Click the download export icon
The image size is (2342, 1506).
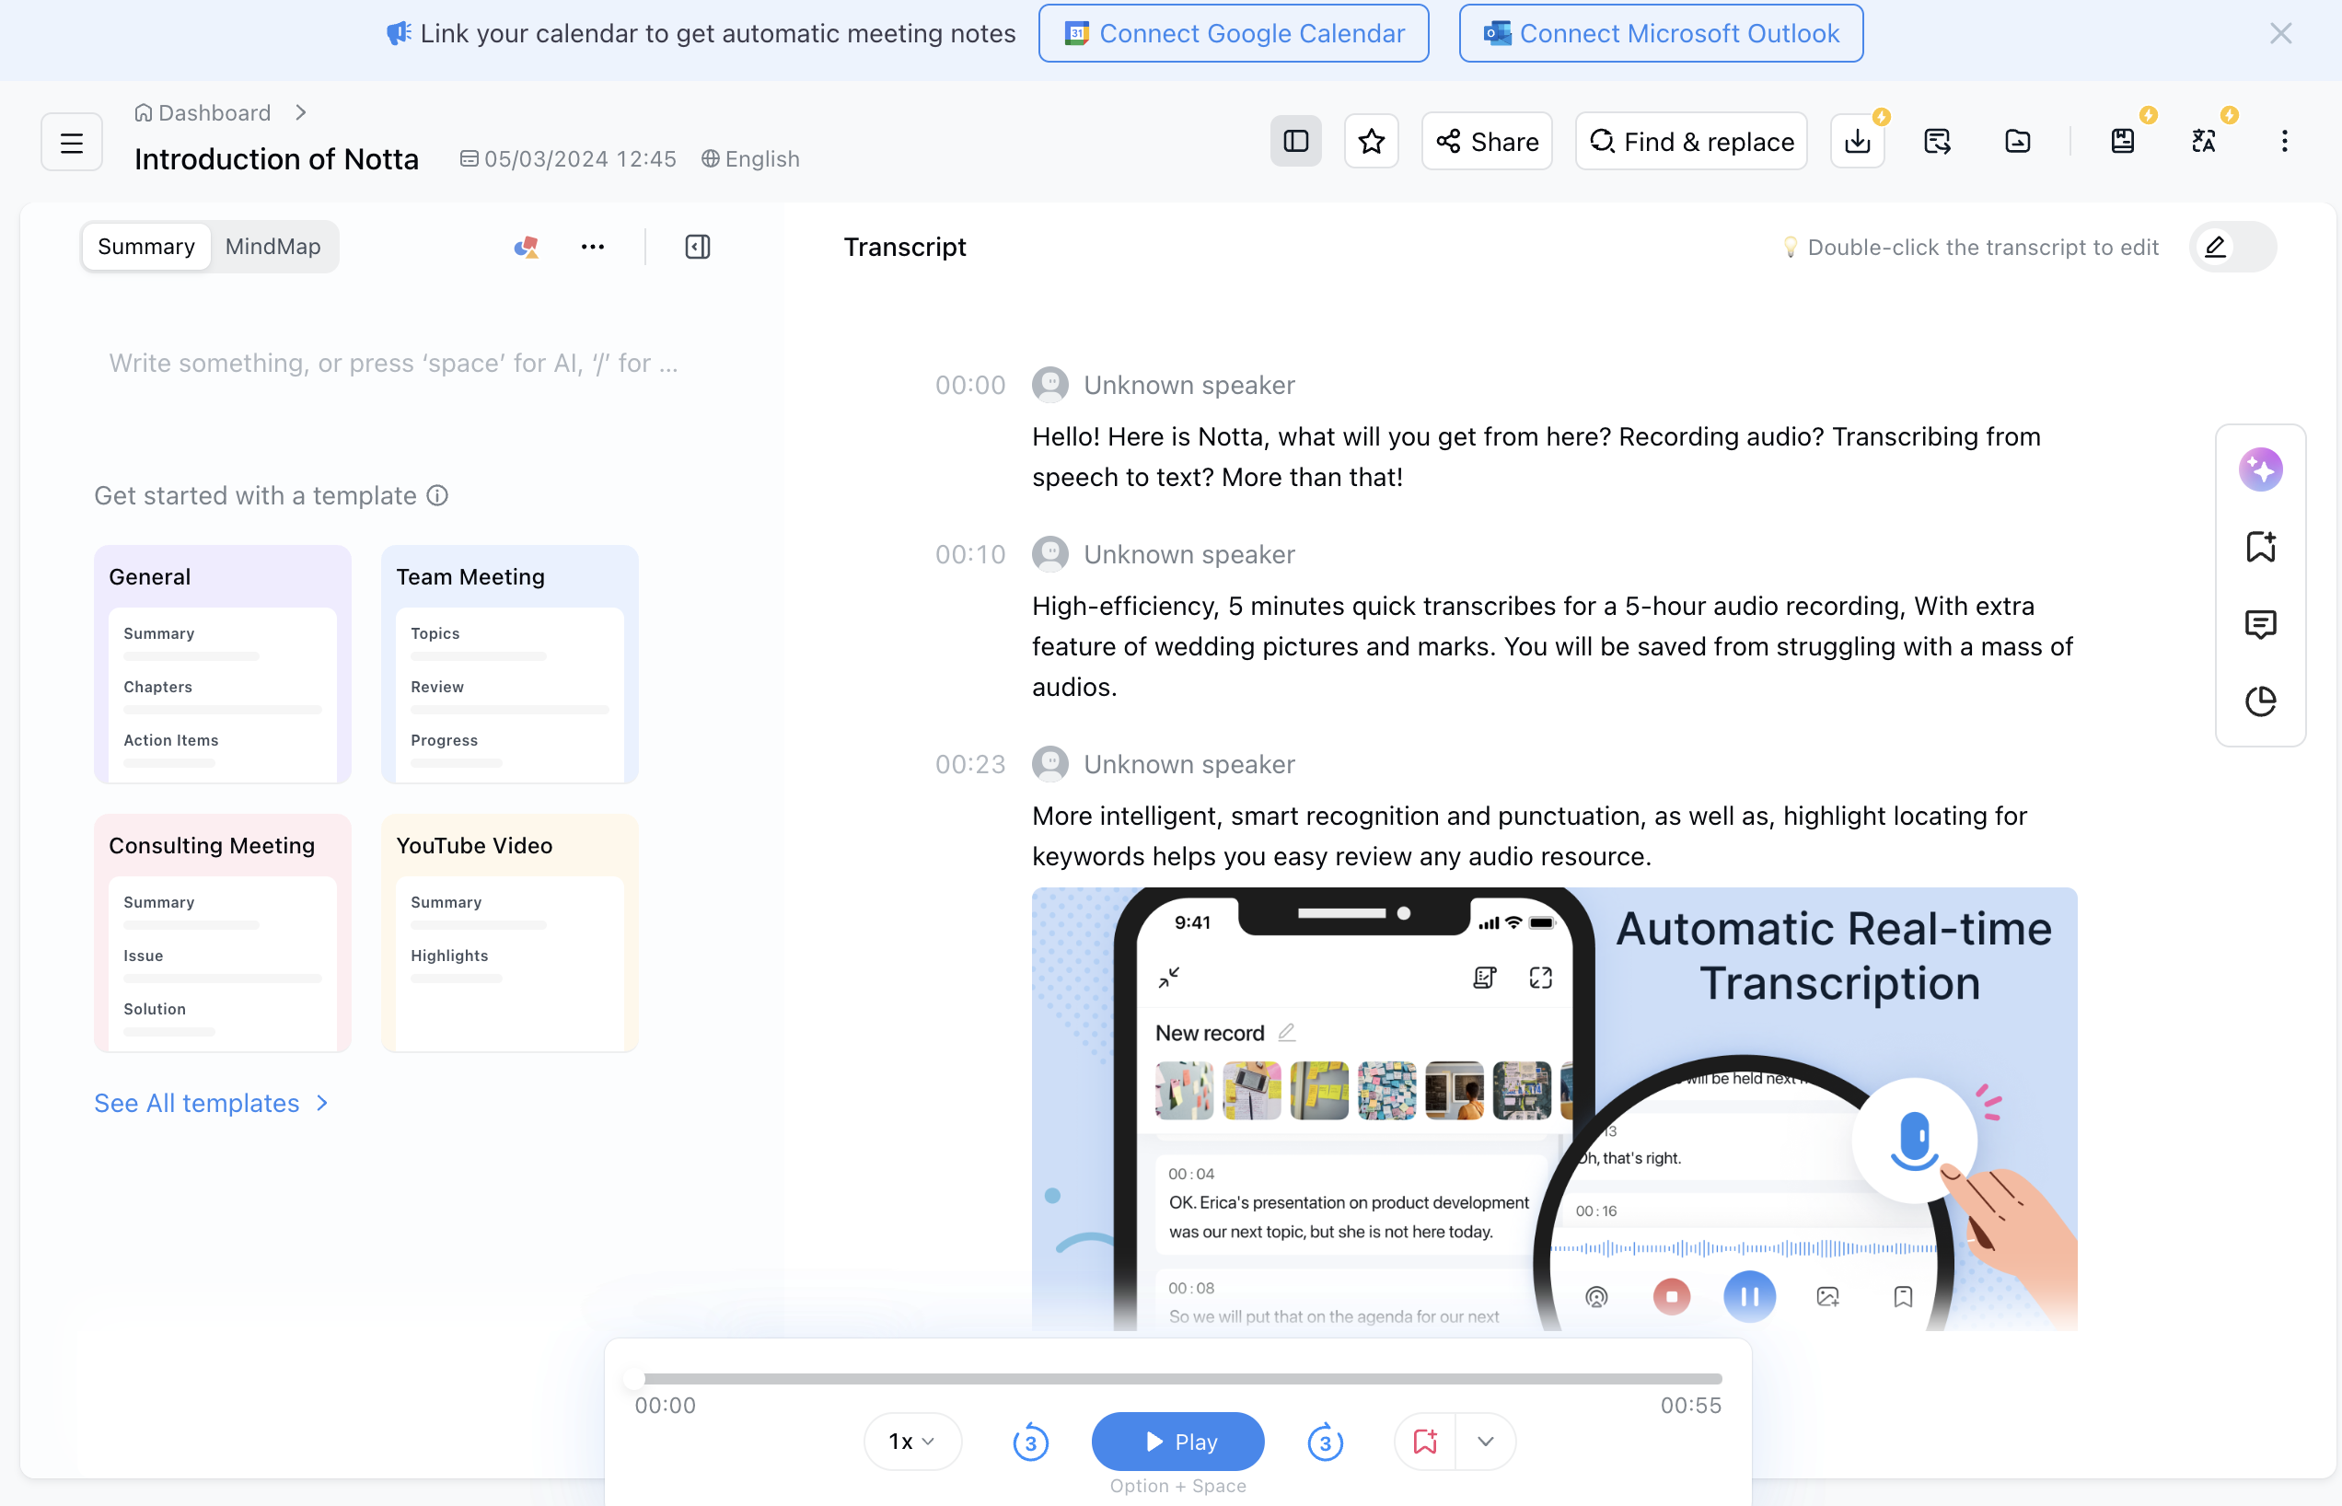1857,142
